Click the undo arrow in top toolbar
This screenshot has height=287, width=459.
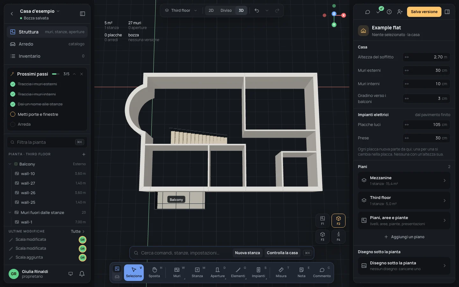pyautogui.click(x=257, y=11)
